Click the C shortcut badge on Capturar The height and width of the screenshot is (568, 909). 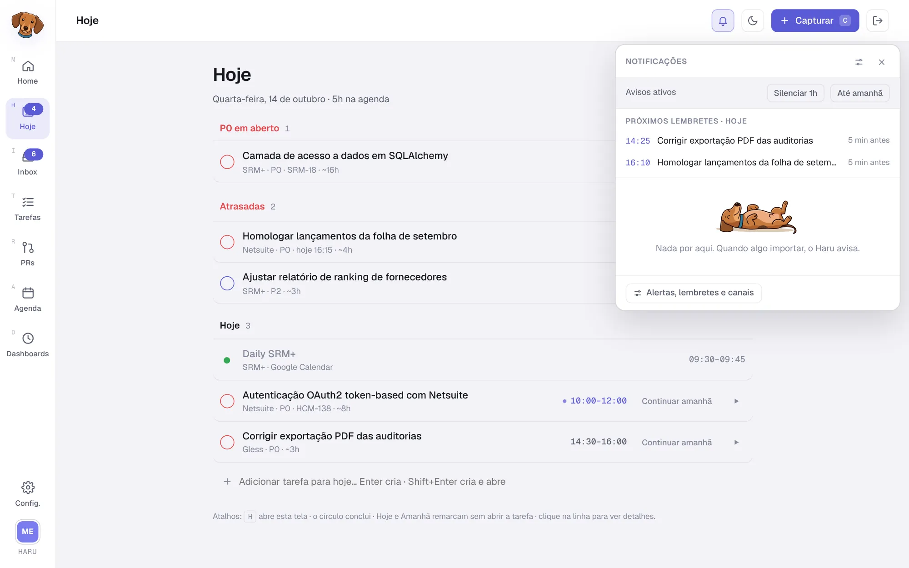[x=845, y=20]
